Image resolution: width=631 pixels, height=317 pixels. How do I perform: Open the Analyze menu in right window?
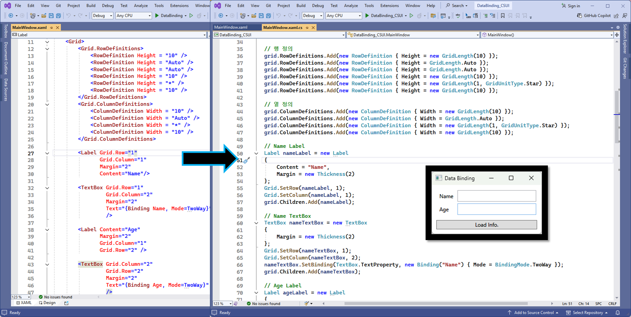(x=351, y=6)
